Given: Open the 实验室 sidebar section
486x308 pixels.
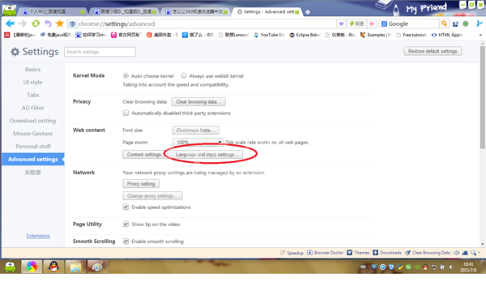Looking at the screenshot, I should click(33, 173).
